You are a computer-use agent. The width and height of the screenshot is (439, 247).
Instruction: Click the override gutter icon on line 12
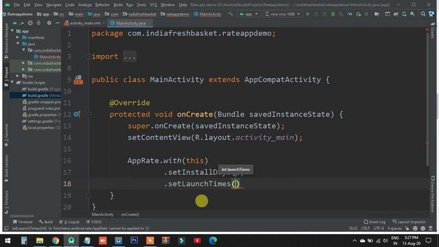(x=77, y=115)
